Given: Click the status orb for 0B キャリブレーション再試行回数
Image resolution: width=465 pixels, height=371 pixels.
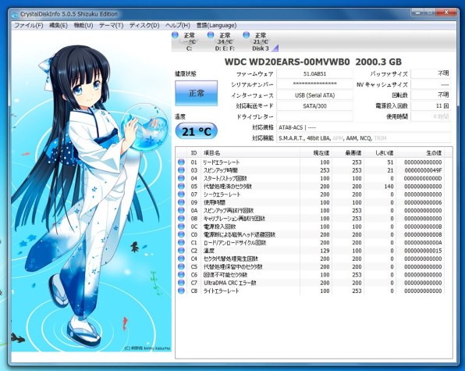Looking at the screenshot, I should click(181, 219).
